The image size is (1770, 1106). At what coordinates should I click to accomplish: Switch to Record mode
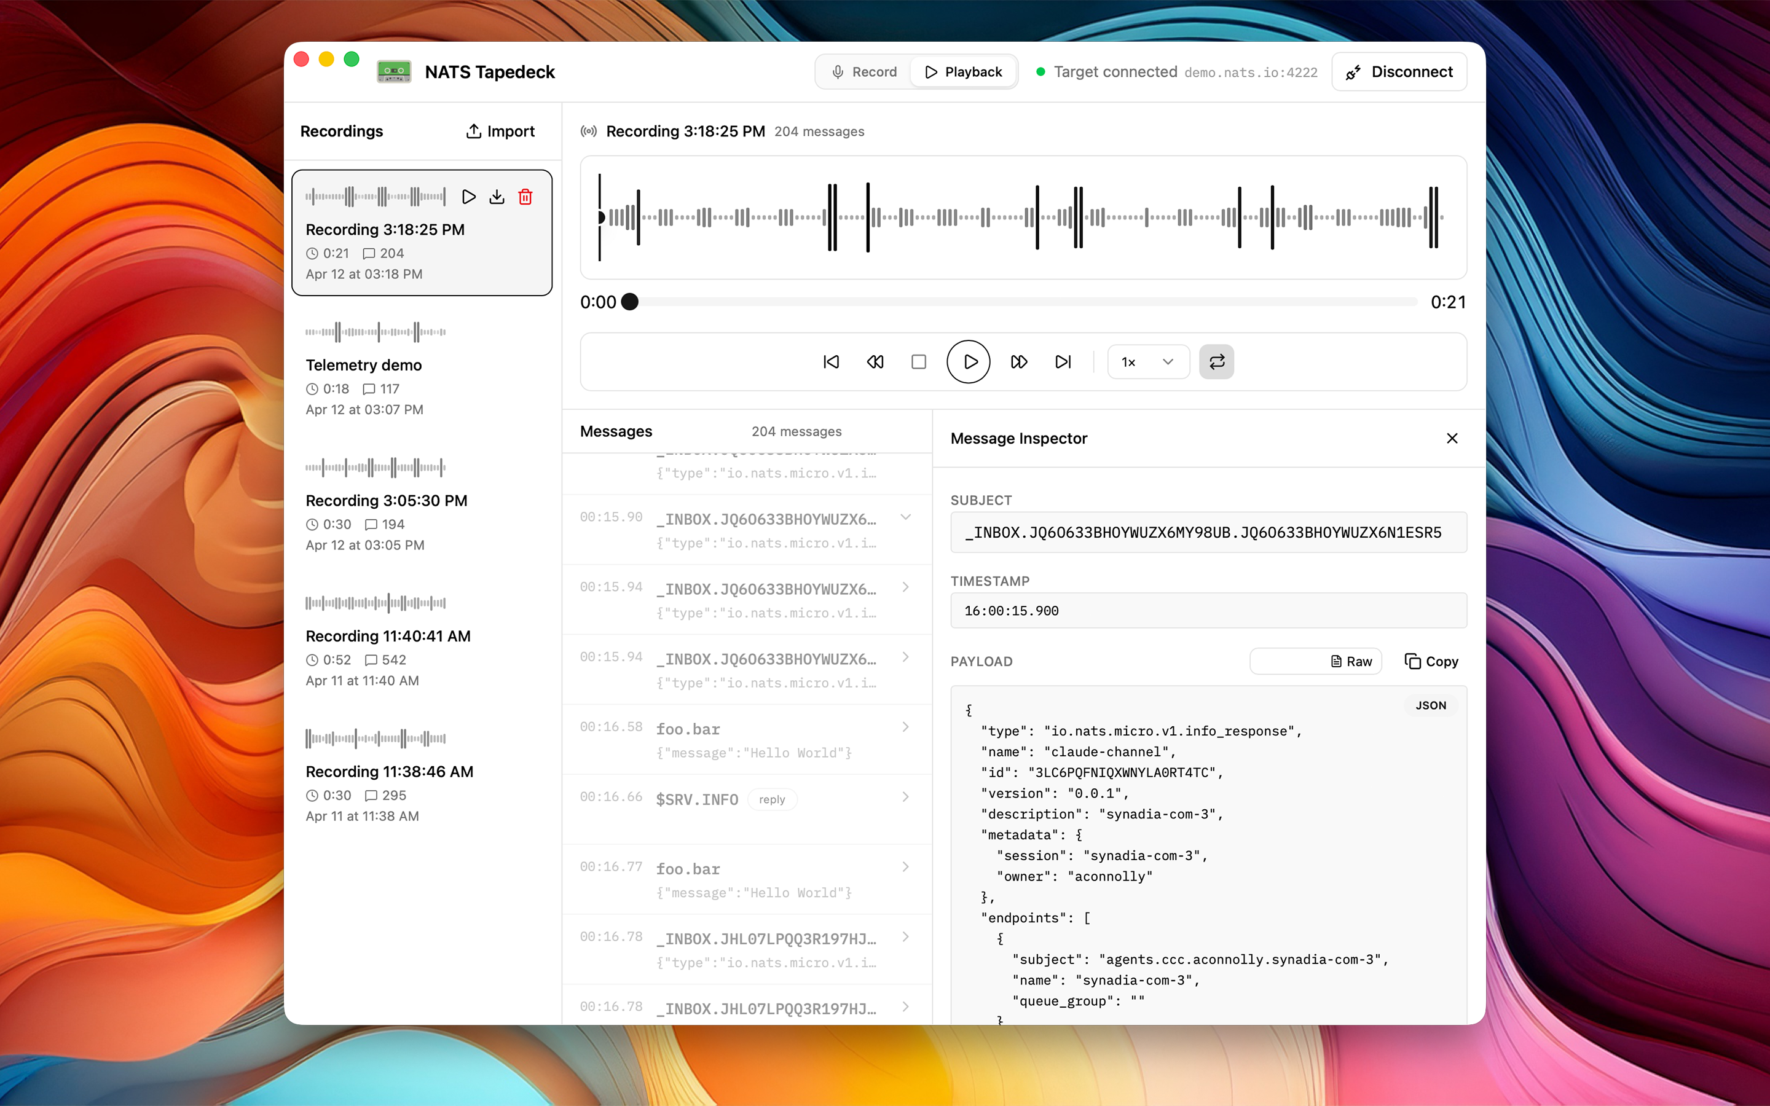click(x=865, y=71)
